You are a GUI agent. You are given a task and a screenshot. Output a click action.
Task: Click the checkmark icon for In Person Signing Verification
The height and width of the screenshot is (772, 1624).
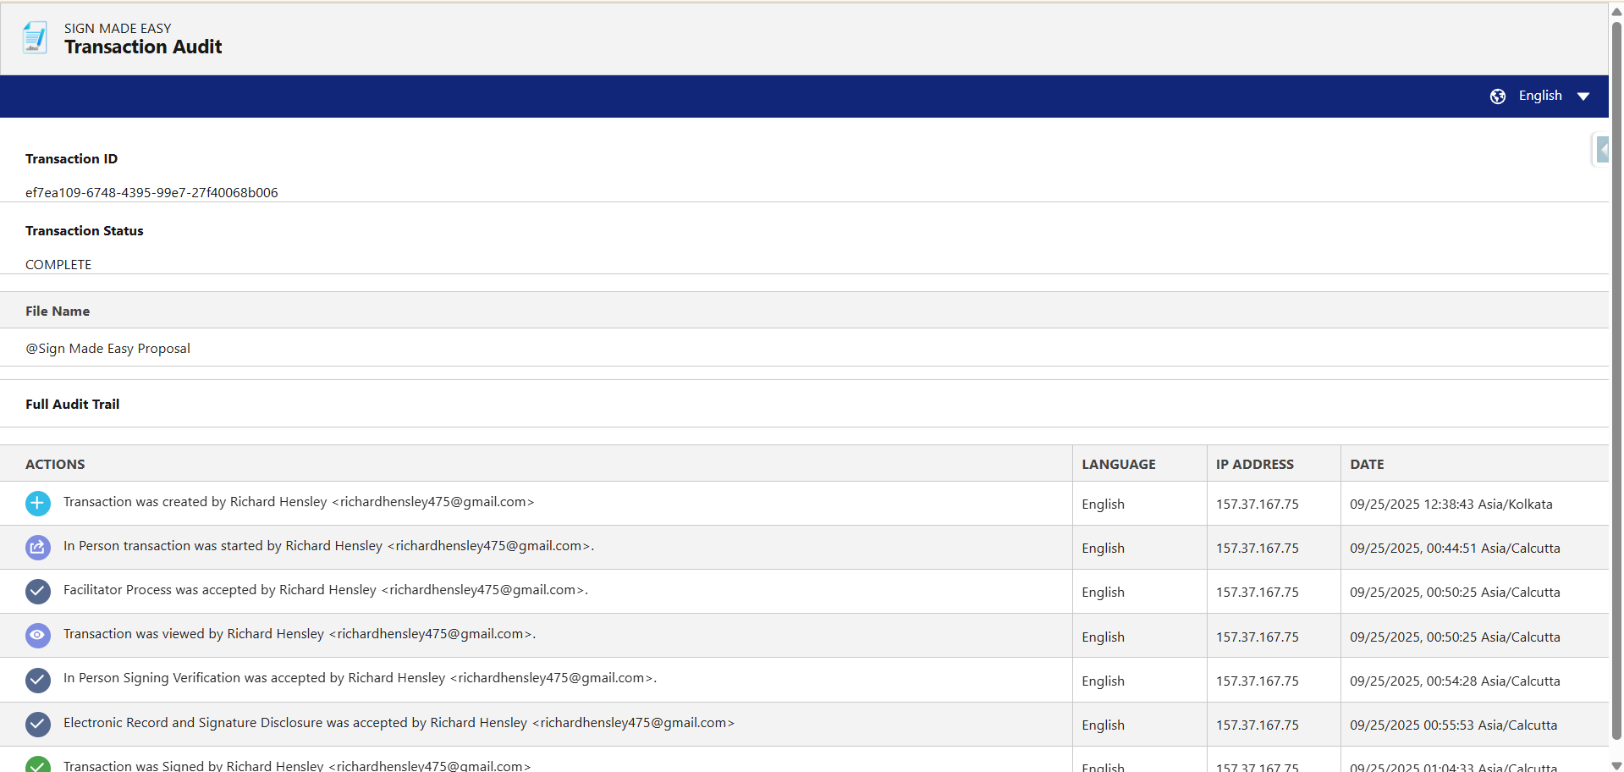coord(38,680)
